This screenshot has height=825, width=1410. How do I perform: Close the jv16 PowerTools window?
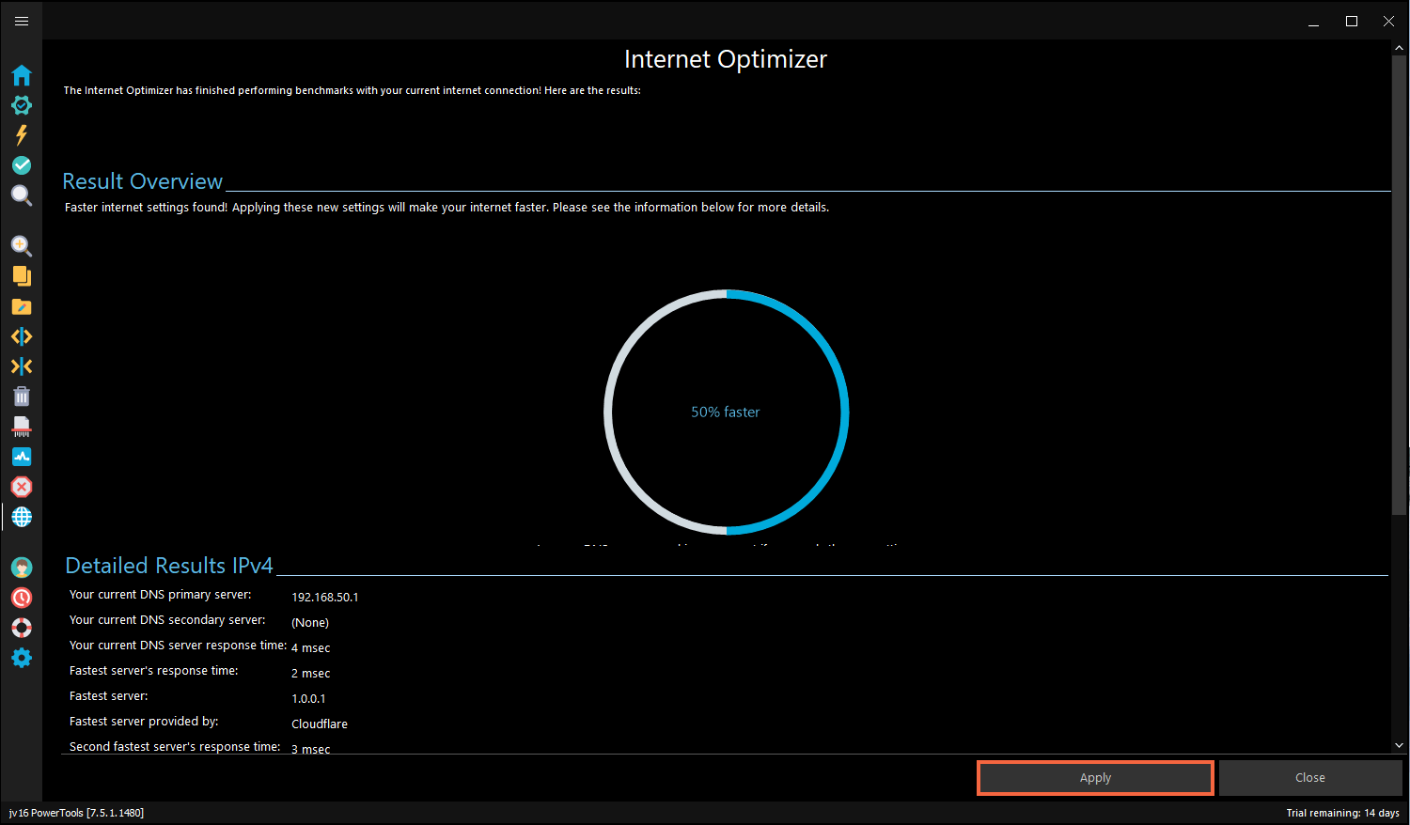1388,21
